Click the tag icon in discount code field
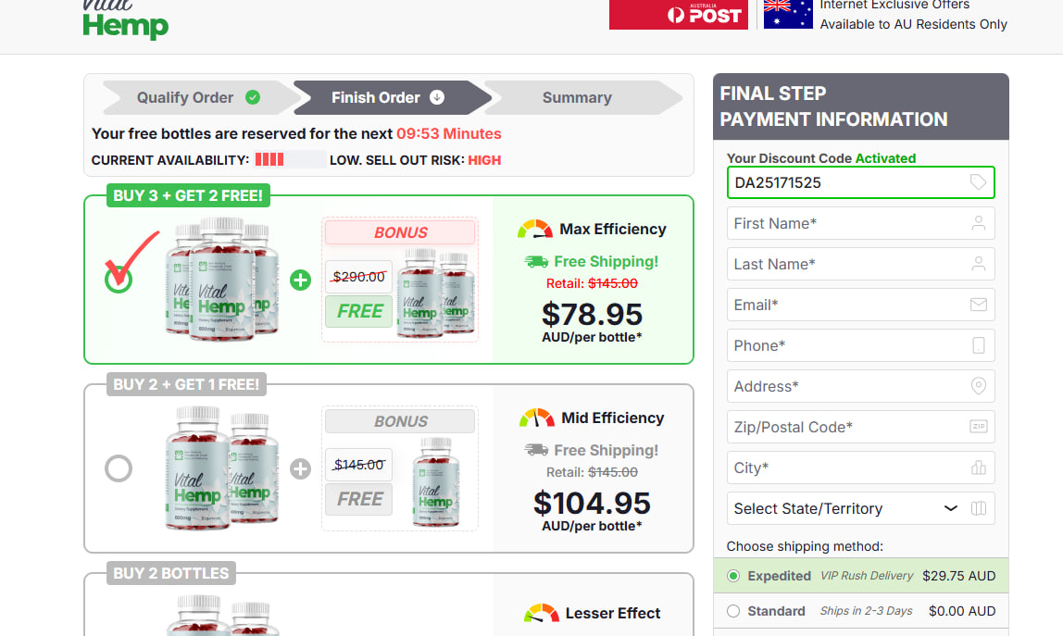 978,182
